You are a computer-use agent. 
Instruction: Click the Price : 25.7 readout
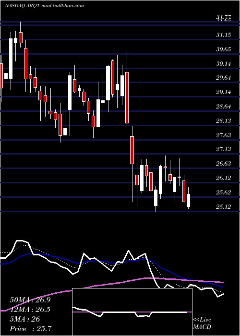pyautogui.click(x=31, y=328)
